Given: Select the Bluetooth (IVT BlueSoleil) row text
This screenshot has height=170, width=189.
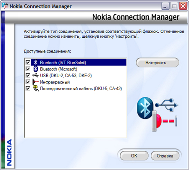Looking at the screenshot, I should (x=63, y=63).
